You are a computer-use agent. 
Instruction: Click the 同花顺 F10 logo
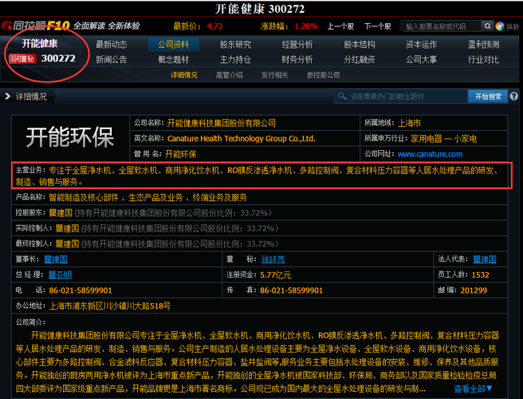pyautogui.click(x=36, y=26)
